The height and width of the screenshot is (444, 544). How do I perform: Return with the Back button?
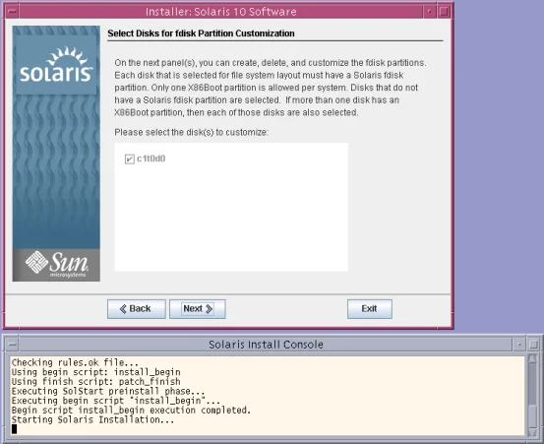pyautogui.click(x=137, y=309)
